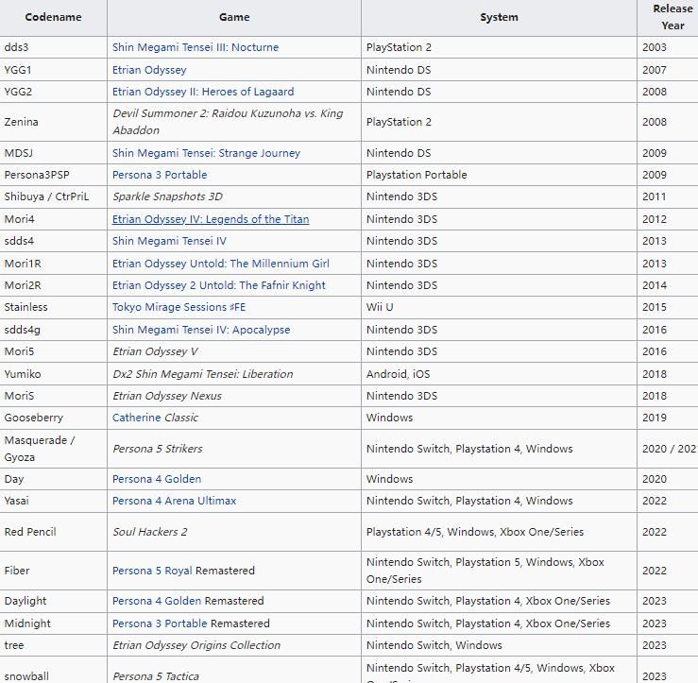The height and width of the screenshot is (683, 698).
Task: Select the MoriS codename cell
Action: click(54, 396)
